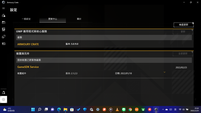Click the 最新 status bar
Image resolution: width=201 pixels, height=113 pixels.
(104, 37)
